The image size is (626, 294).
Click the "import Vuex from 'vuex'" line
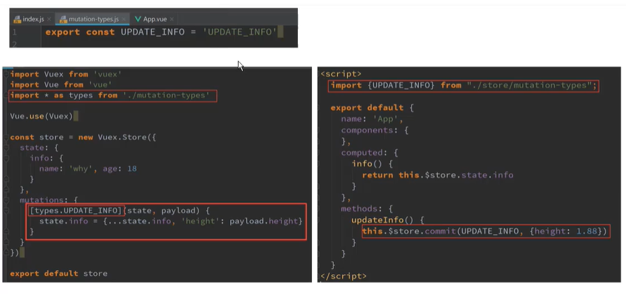65,74
